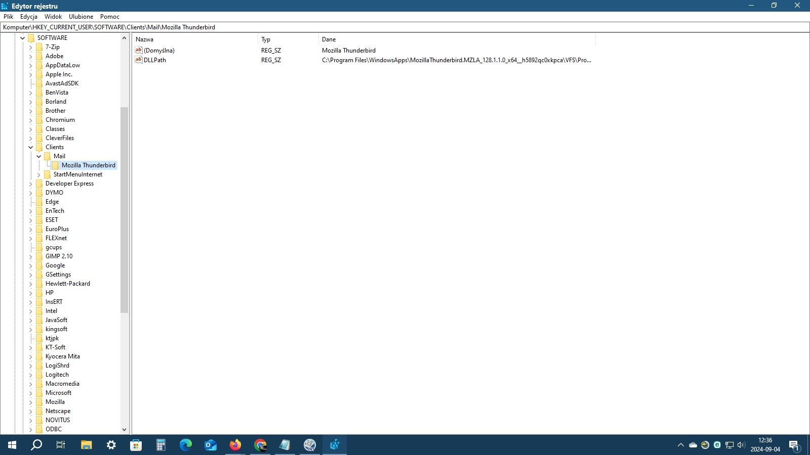810x455 pixels.
Task: Click the OneDrive cloud tray icon
Action: (693, 445)
